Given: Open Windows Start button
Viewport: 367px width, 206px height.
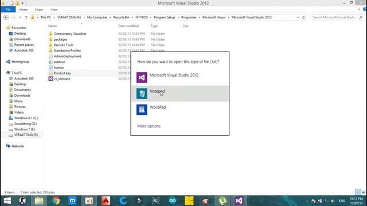Looking at the screenshot, I should (7, 201).
